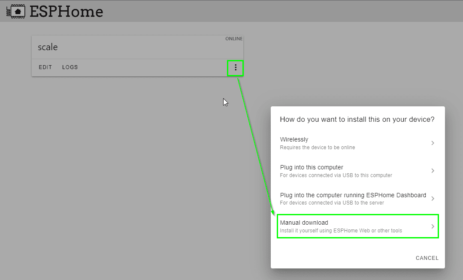Screen dimensions: 463x280
Task: Click 'For devices connected via USB to this computer'
Action: [336, 175]
